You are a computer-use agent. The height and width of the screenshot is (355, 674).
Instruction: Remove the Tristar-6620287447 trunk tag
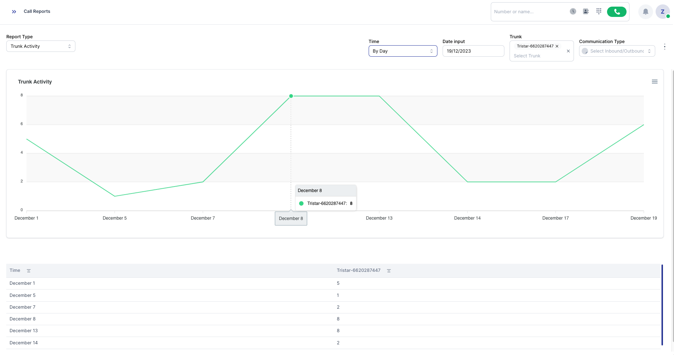(x=557, y=46)
